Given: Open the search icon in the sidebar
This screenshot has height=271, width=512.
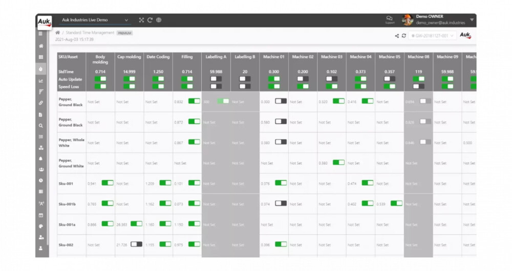Looking at the screenshot, I should point(41,126).
